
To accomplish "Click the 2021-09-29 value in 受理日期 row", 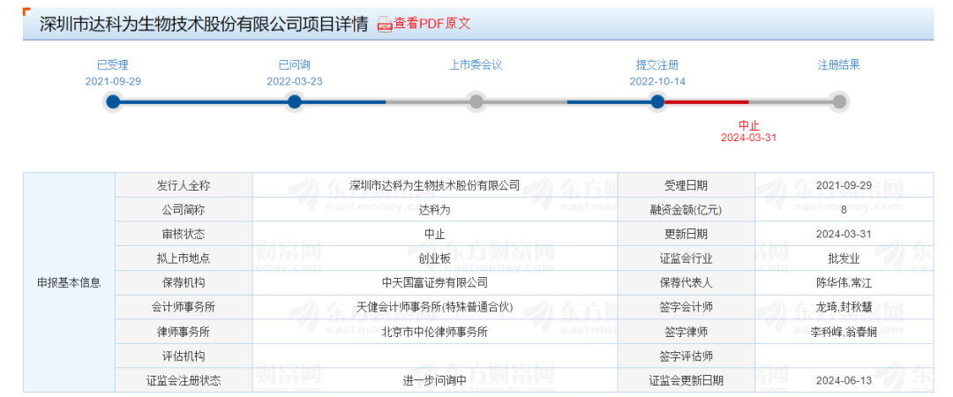I will 844,185.
